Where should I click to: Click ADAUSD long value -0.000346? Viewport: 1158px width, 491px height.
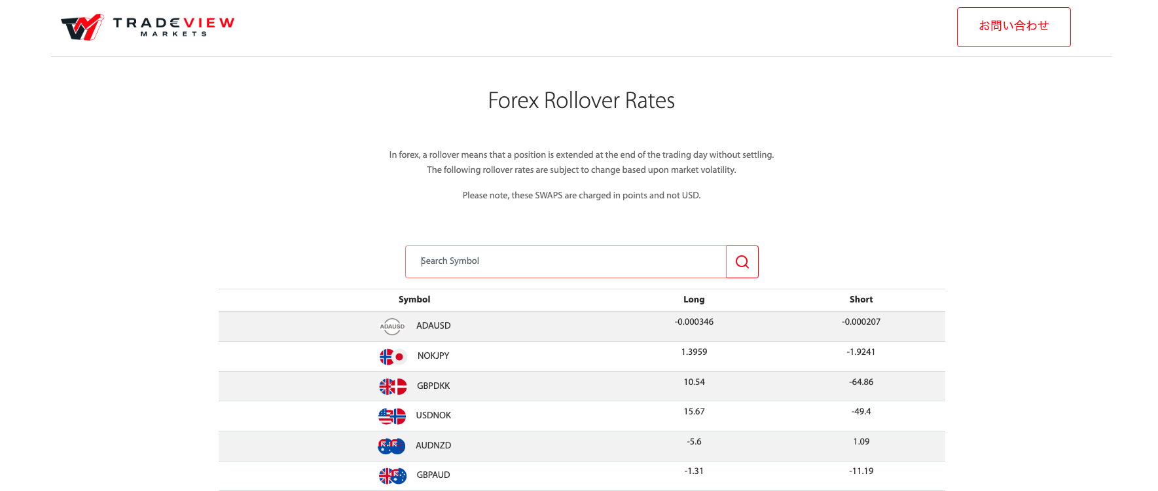[694, 321]
